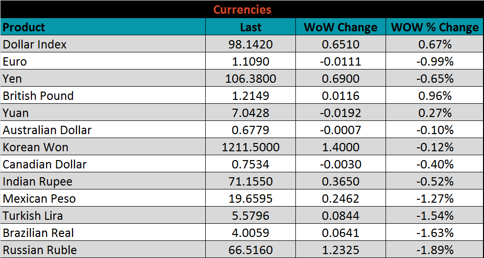Click the British Pound row label

click(38, 96)
